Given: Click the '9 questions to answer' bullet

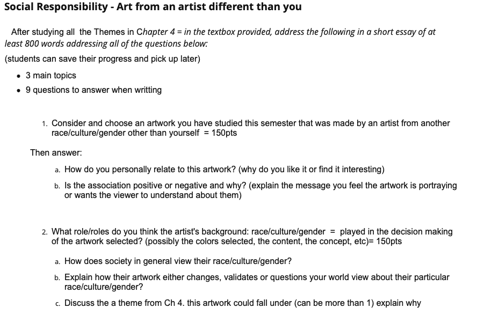Looking at the screenshot, I should coord(93,90).
